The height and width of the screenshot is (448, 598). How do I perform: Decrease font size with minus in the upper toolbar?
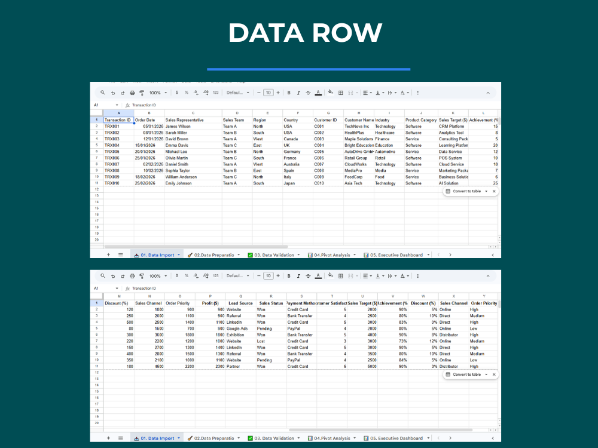(x=258, y=93)
